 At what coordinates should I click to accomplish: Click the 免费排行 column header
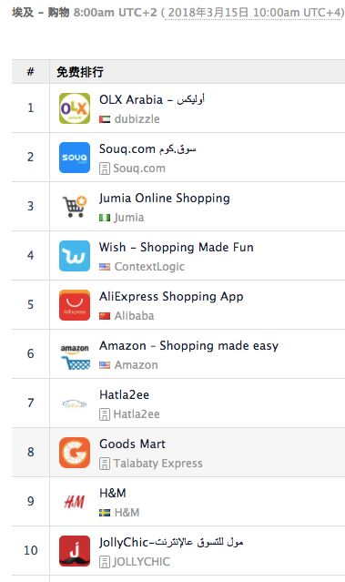pyautogui.click(x=80, y=72)
